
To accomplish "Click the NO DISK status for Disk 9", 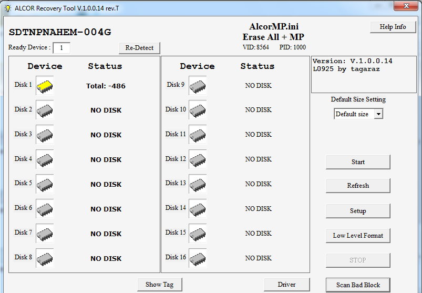I will coord(259,86).
